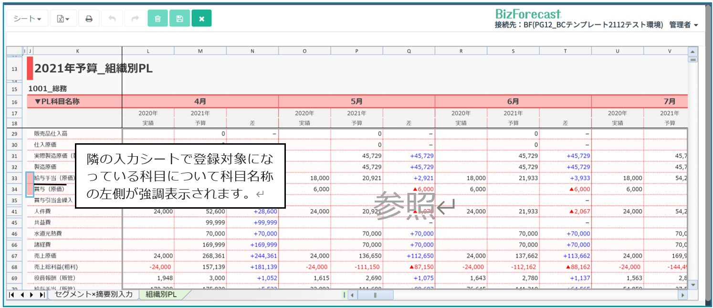The image size is (713, 308).
Task: Close the sheet with the green X button
Action: [x=201, y=19]
